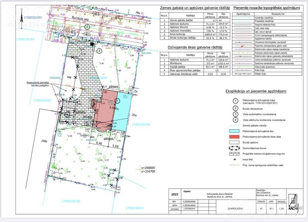
Task: Pick the red hatched Piebūvējamā ēkas daļa swatch
Action: (234, 137)
